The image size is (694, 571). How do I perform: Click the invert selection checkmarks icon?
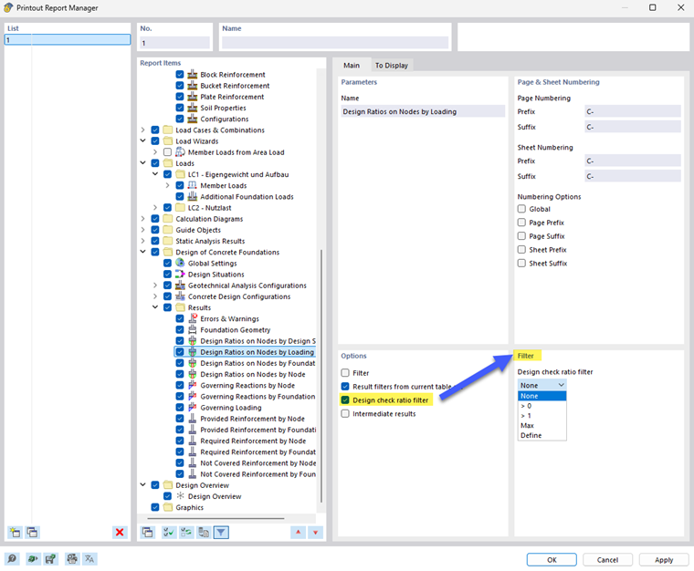(x=186, y=532)
